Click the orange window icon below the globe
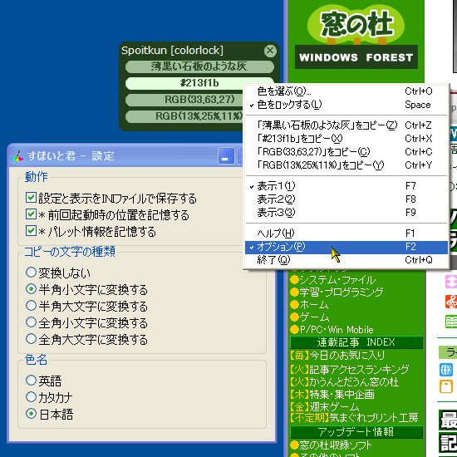 [446, 386]
